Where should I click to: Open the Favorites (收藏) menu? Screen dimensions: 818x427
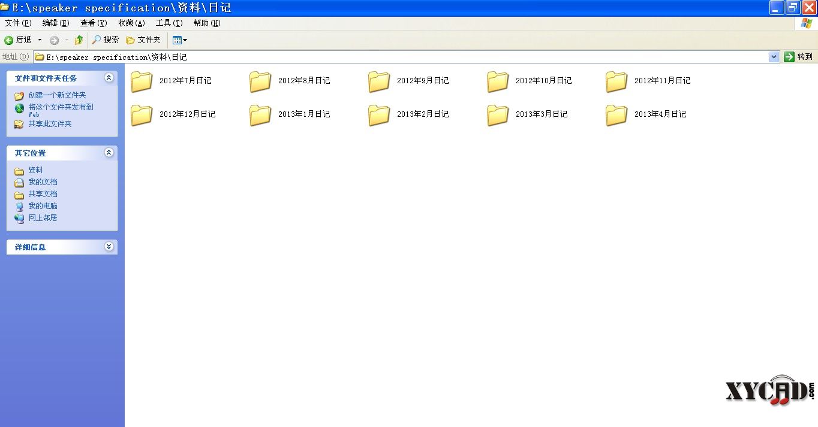pyautogui.click(x=131, y=23)
